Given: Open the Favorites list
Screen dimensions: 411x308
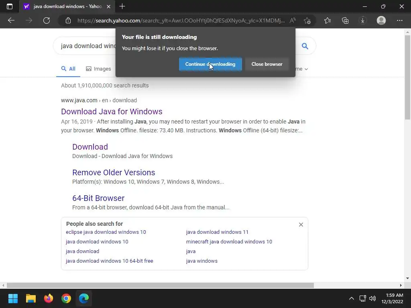Looking at the screenshot, I should [x=328, y=20].
